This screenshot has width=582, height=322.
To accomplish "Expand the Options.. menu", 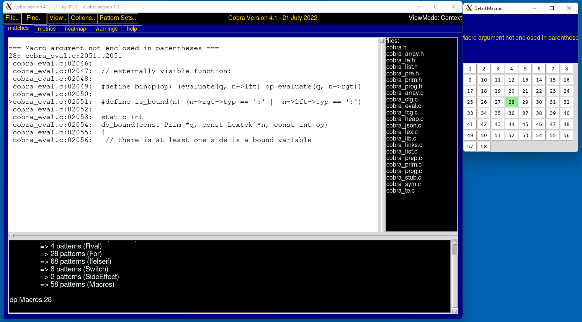I will [83, 18].
